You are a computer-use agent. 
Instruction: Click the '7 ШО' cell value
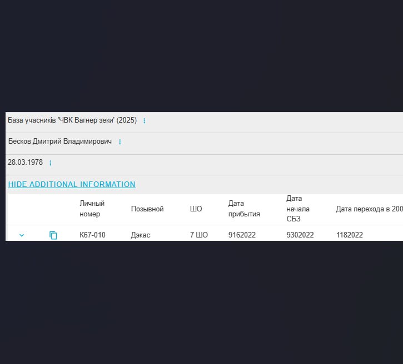click(199, 235)
